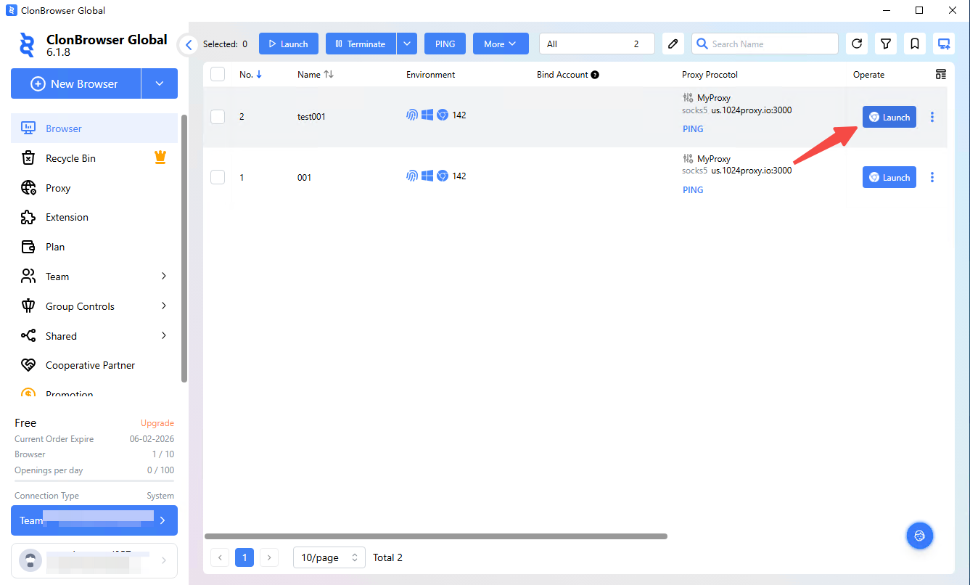
Task: Tick the checkbox for test001 profile
Action: [218, 116]
